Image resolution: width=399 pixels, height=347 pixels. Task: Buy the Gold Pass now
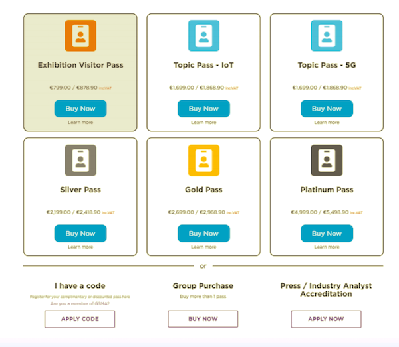[x=203, y=233]
